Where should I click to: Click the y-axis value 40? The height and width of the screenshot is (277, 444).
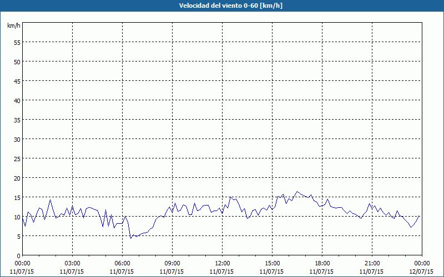pyautogui.click(x=17, y=101)
